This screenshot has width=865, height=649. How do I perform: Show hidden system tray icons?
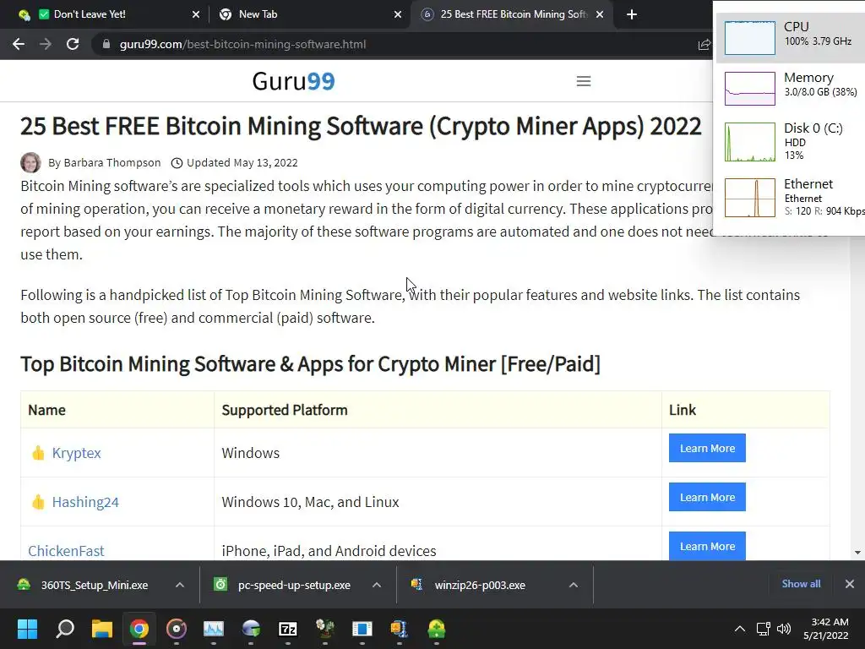[740, 629]
